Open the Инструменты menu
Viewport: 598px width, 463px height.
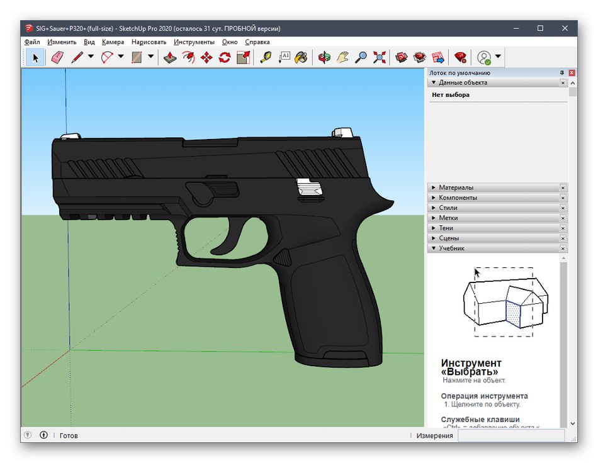194,42
